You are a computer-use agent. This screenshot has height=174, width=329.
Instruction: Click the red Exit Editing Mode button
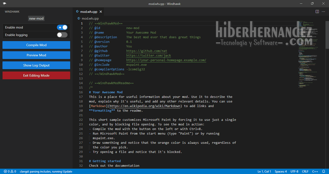coord(36,75)
